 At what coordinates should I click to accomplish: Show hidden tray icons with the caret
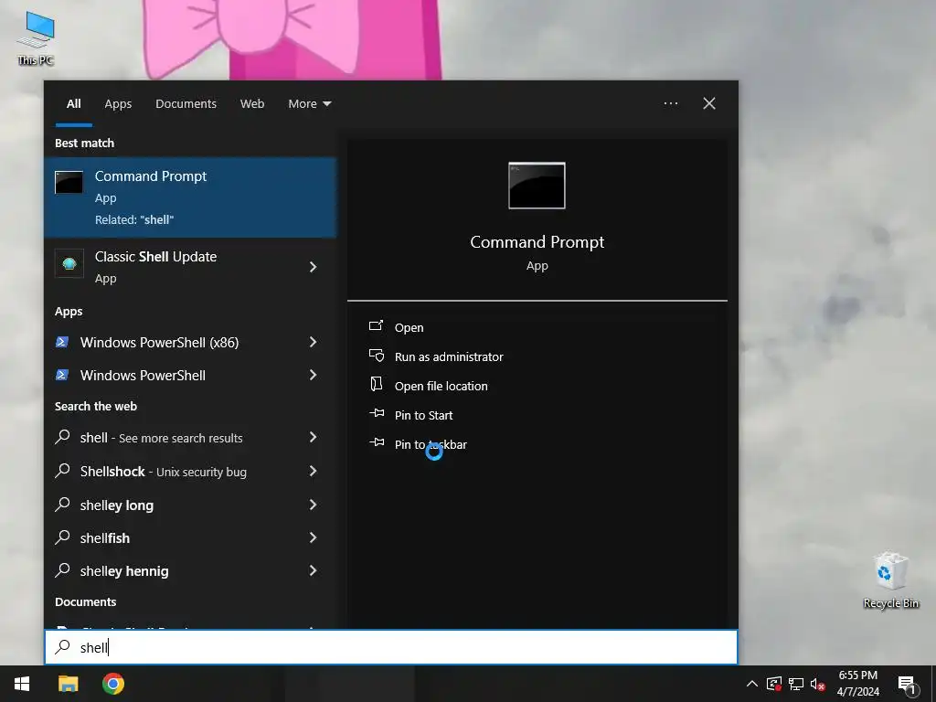[x=752, y=684]
